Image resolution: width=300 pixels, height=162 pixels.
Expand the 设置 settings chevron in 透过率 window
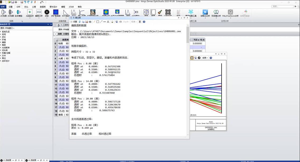71,22
